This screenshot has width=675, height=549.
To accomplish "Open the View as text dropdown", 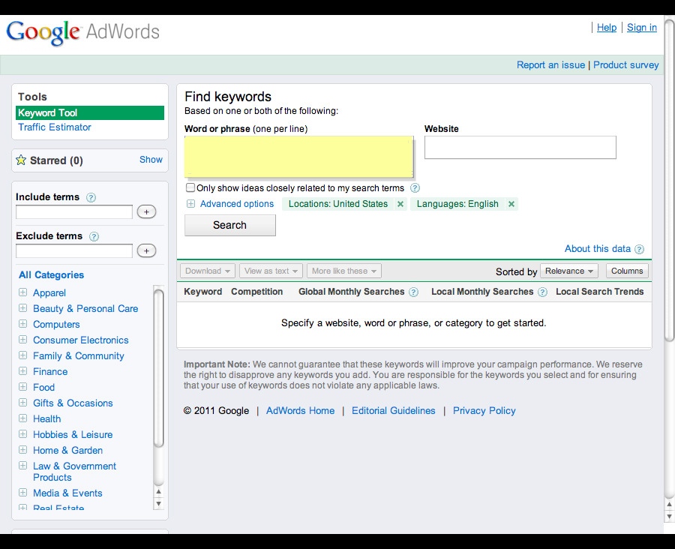I will pos(271,271).
